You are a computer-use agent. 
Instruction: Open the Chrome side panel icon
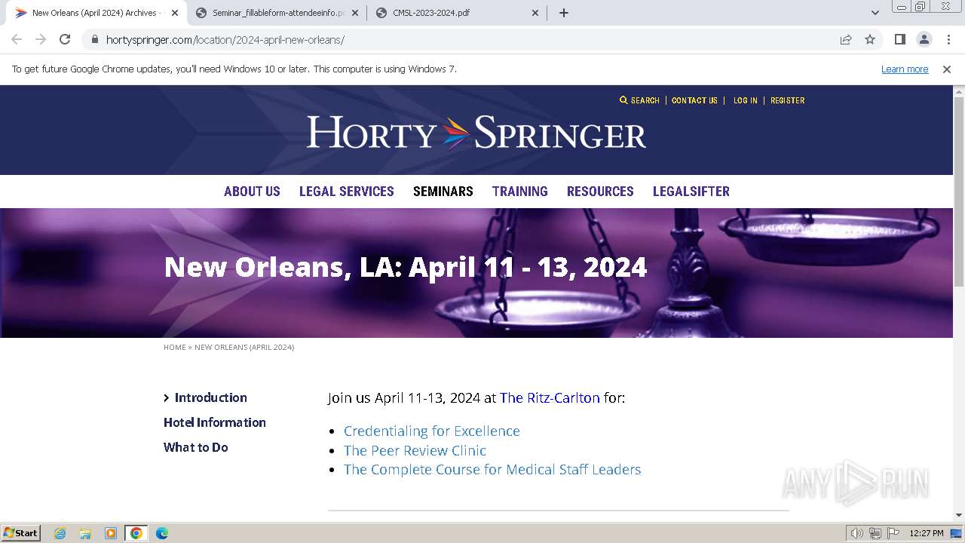[x=900, y=39]
